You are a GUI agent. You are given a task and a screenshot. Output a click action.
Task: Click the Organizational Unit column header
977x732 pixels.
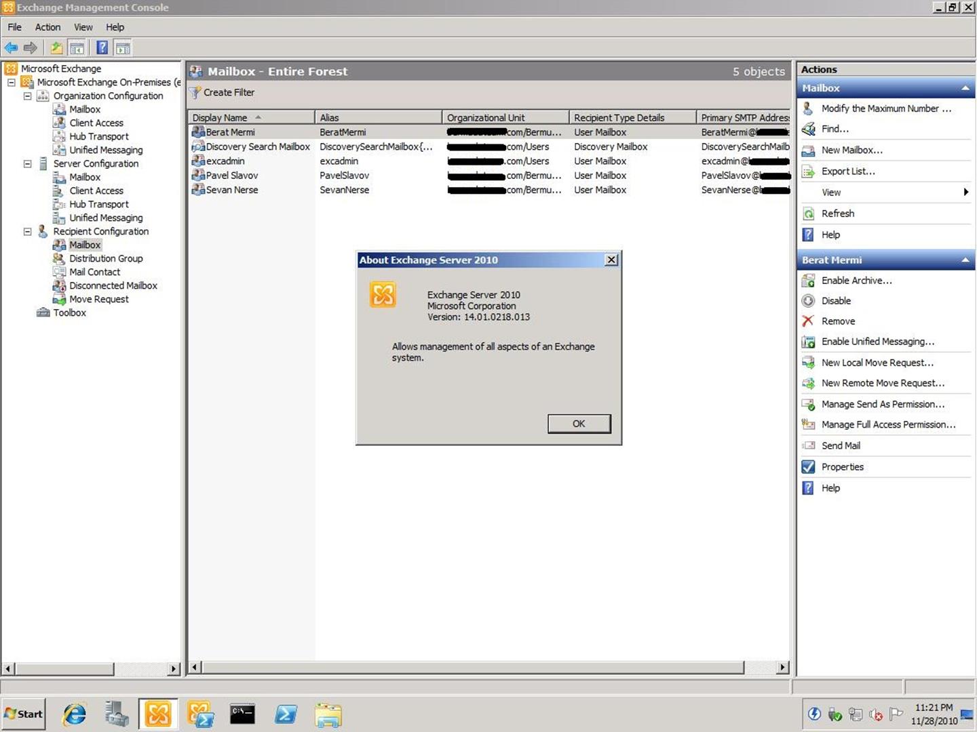coord(505,117)
